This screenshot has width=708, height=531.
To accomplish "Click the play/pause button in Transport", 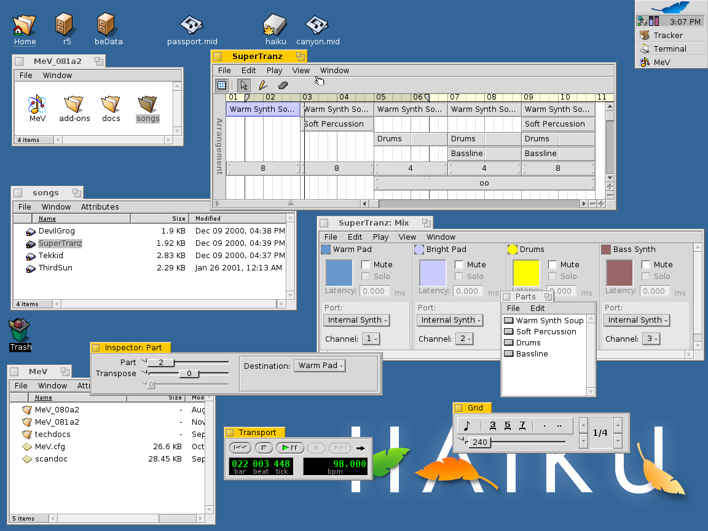I will pyautogui.click(x=290, y=448).
